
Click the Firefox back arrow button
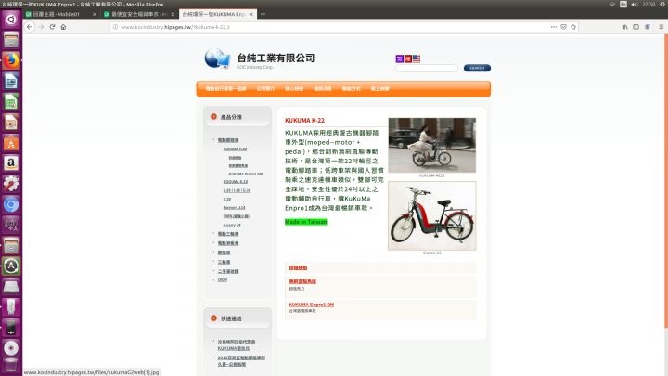(x=30, y=27)
